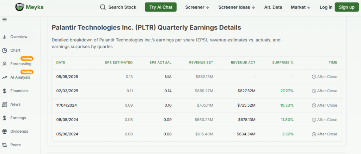Click the $678.13M actual revenue
The width and height of the screenshot is (361, 154).
click(x=246, y=120)
